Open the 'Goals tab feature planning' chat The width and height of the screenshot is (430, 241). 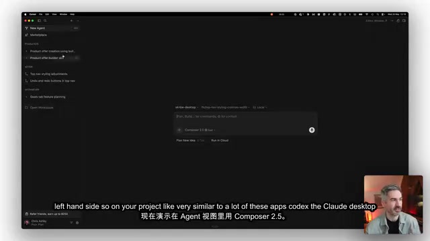[x=48, y=97]
